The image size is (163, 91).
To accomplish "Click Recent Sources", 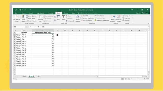I will (x=32, y=21).
